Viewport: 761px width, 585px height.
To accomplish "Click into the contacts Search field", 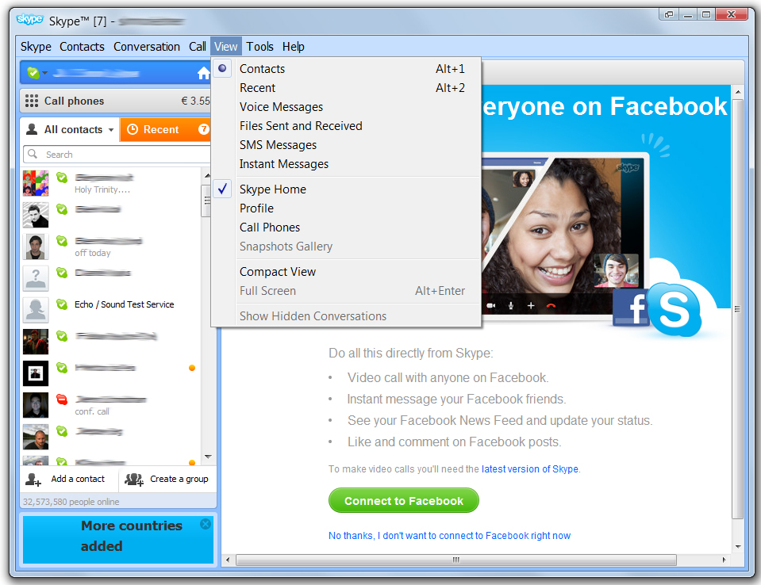I will (117, 154).
